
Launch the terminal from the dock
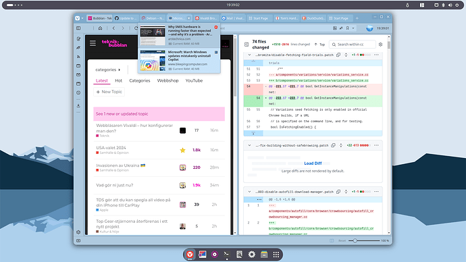point(227,255)
